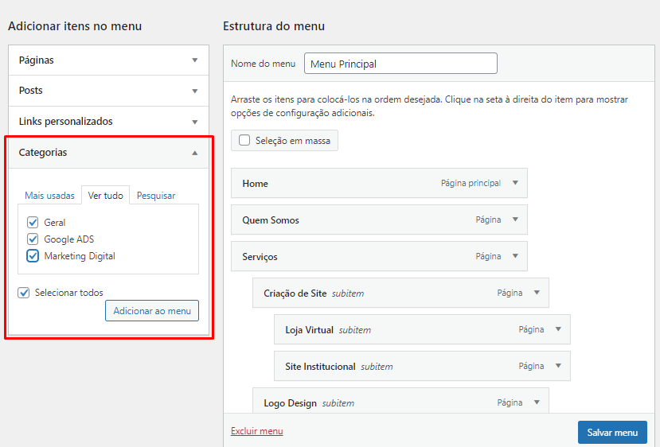Collapse the Categorias panel
The width and height of the screenshot is (660, 447).
[195, 153]
